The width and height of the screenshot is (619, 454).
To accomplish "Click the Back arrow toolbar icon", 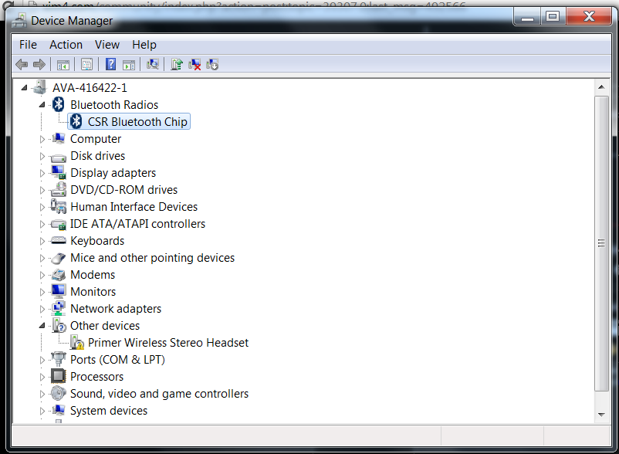I will point(22,64).
